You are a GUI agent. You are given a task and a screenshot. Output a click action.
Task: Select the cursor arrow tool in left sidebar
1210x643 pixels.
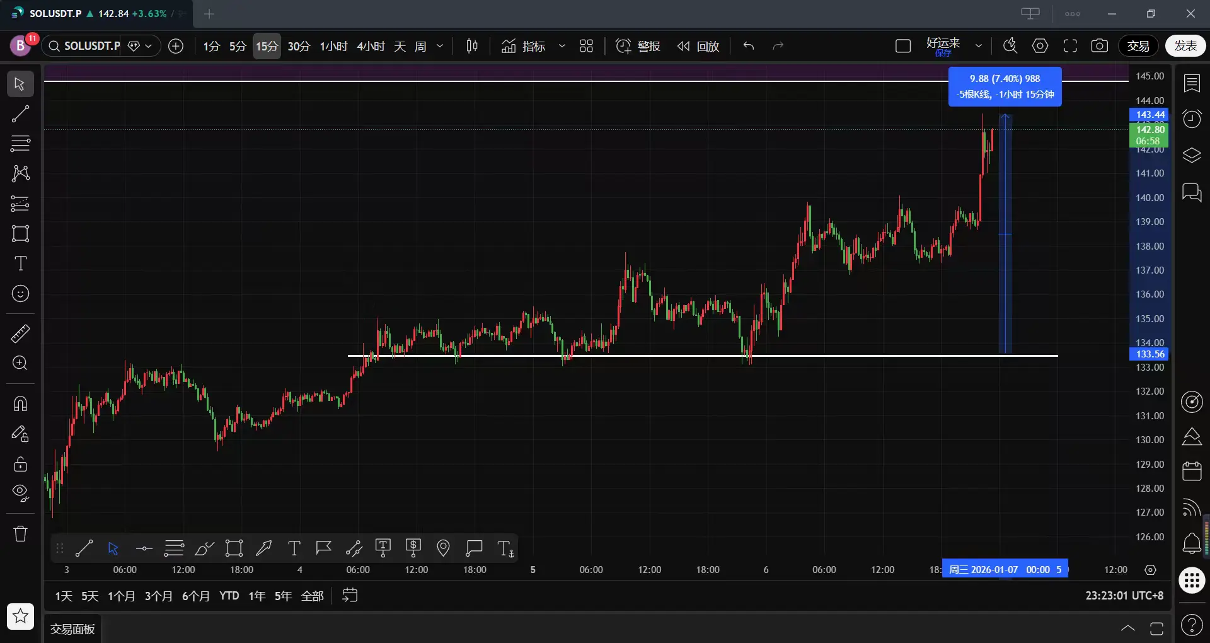point(20,84)
